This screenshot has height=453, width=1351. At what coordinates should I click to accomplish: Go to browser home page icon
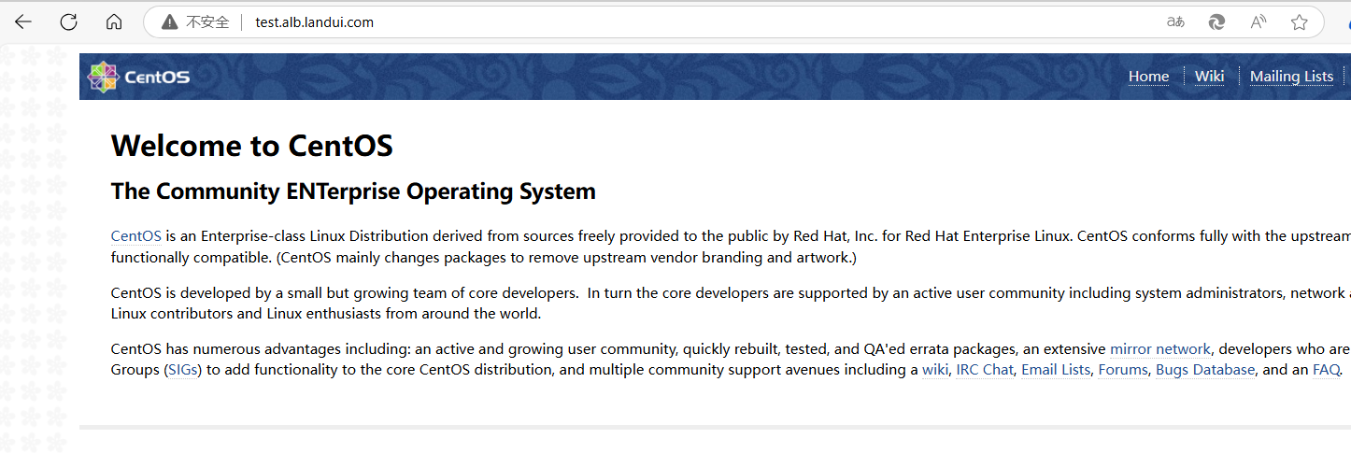click(x=114, y=22)
